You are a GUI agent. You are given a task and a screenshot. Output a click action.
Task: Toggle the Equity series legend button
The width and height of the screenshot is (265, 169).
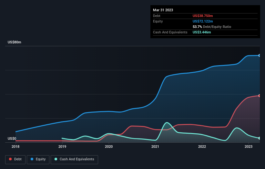pos(38,159)
